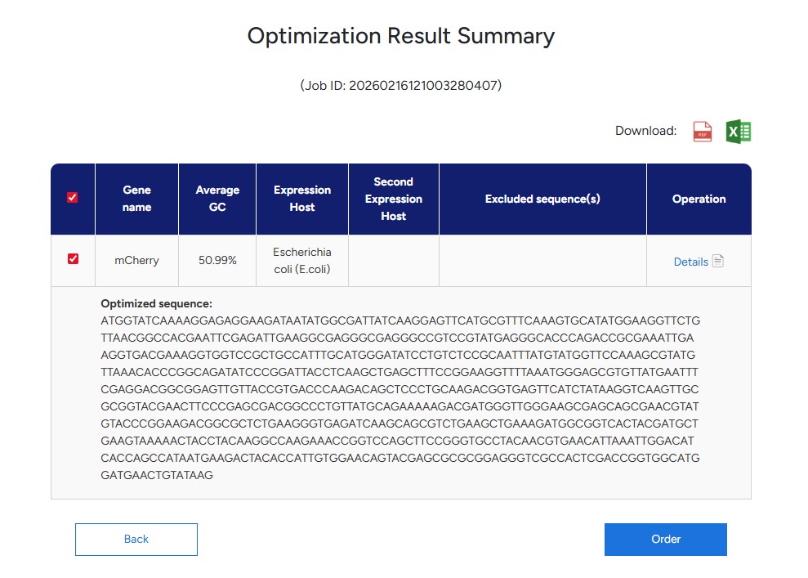Download the results as an Excel spreadsheet
Screen dimensions: 808x578
point(737,131)
